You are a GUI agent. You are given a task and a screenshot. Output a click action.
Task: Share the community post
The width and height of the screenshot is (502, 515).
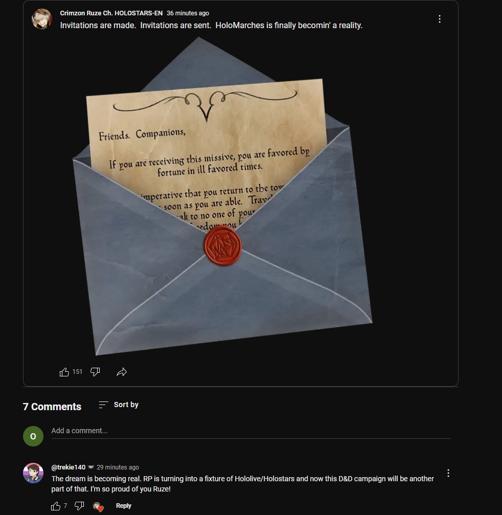click(x=122, y=372)
